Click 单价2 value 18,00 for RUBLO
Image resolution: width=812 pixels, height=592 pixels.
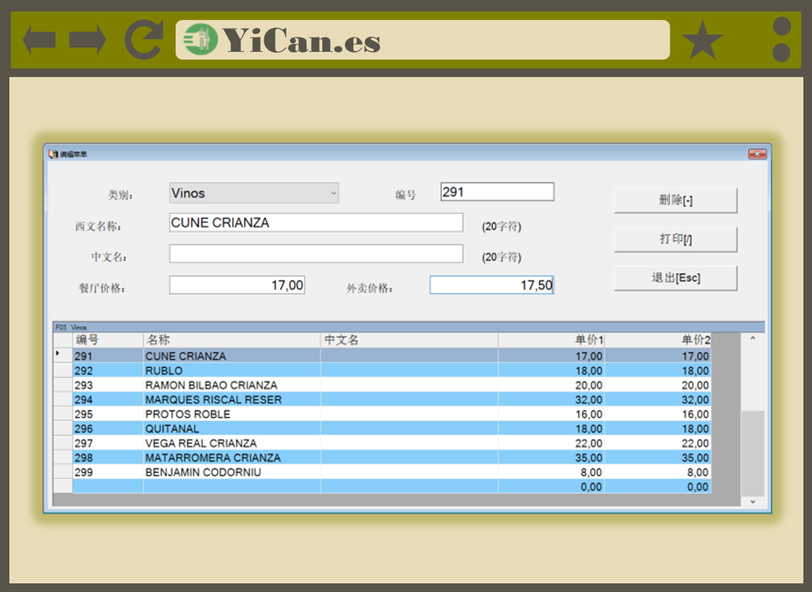[658, 371]
